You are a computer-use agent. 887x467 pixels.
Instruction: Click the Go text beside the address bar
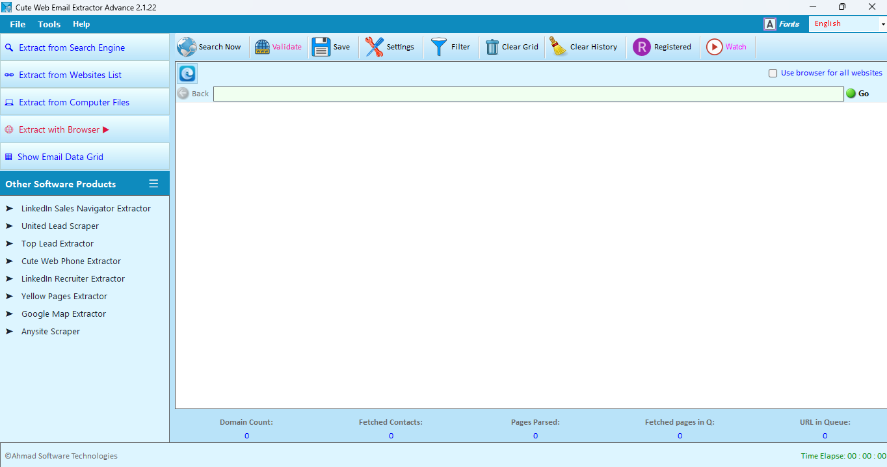pyautogui.click(x=864, y=94)
